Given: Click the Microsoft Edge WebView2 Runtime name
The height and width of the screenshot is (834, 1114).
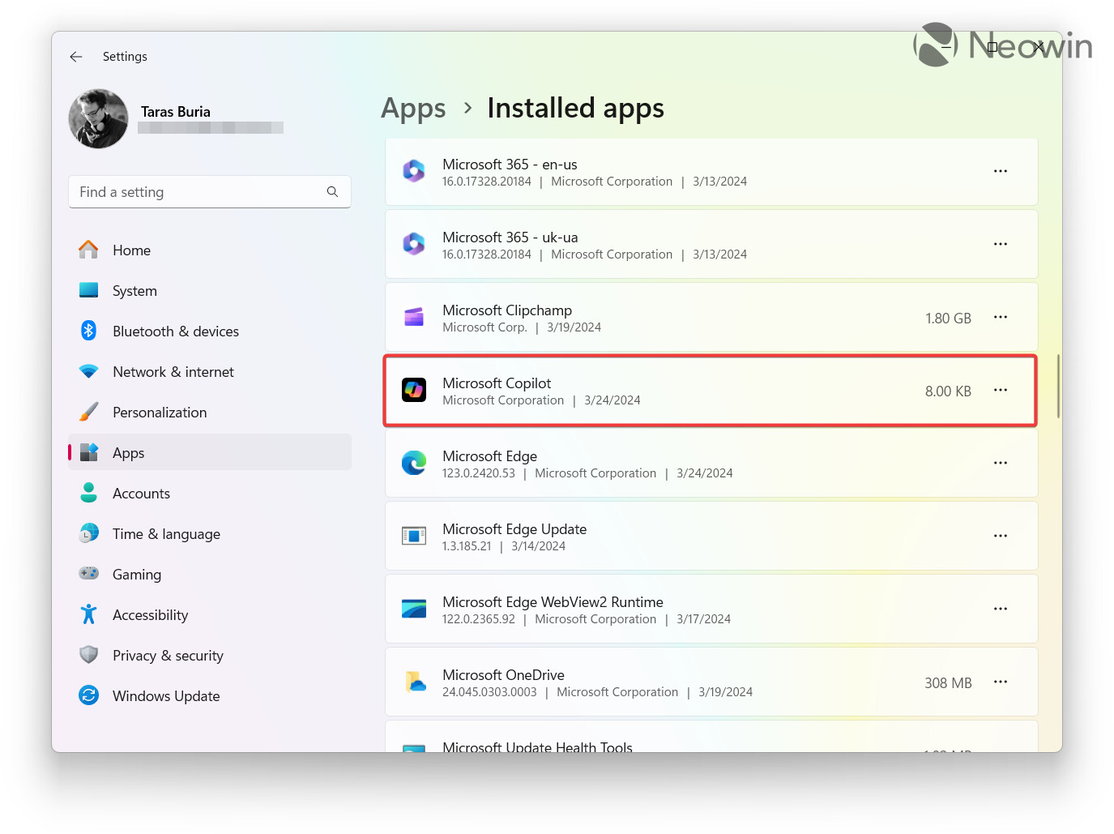Looking at the screenshot, I should point(553,602).
